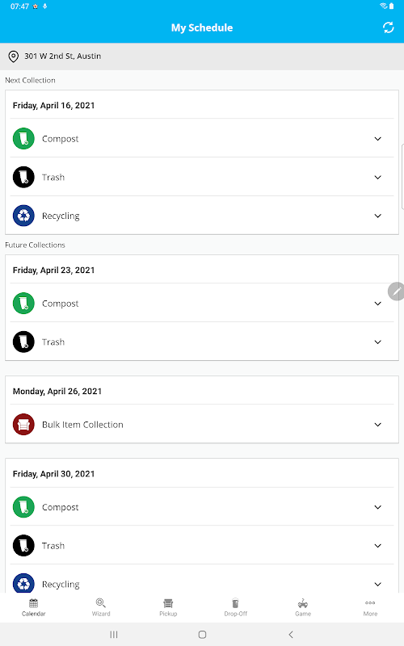The height and width of the screenshot is (646, 404).
Task: Tap the refresh schedule icon
Action: pos(389,27)
